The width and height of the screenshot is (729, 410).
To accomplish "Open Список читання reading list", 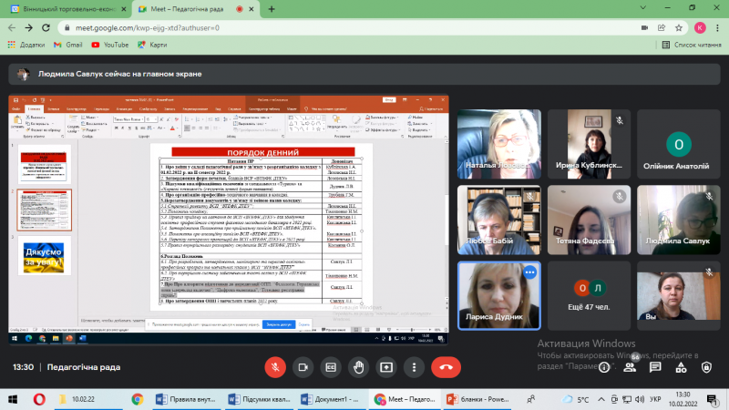I will pos(692,45).
